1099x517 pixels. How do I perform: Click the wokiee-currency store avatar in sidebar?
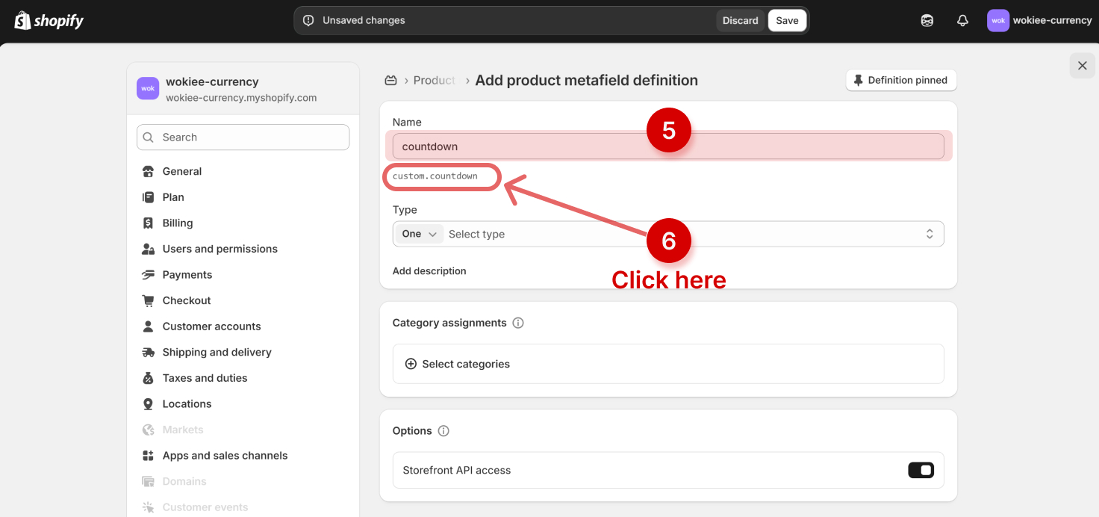tap(148, 88)
